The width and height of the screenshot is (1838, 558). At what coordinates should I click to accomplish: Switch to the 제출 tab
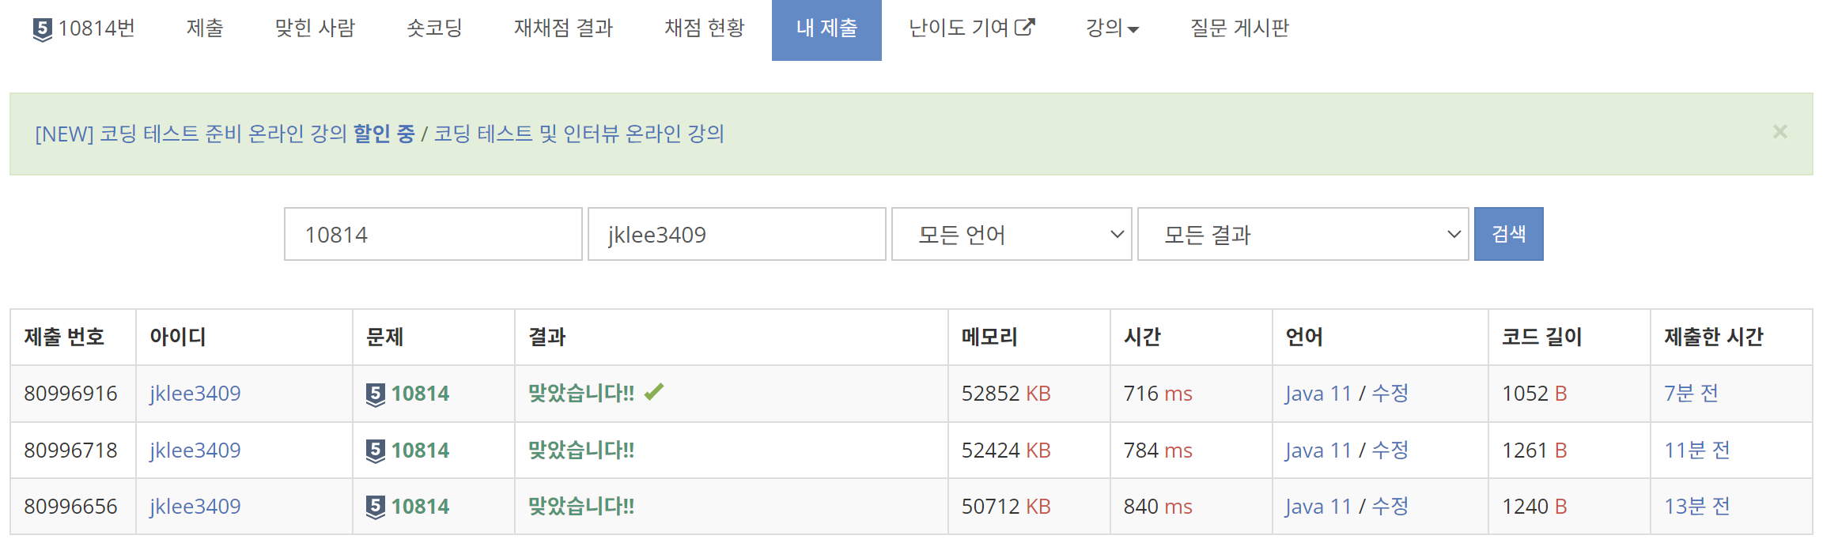pyautogui.click(x=205, y=28)
